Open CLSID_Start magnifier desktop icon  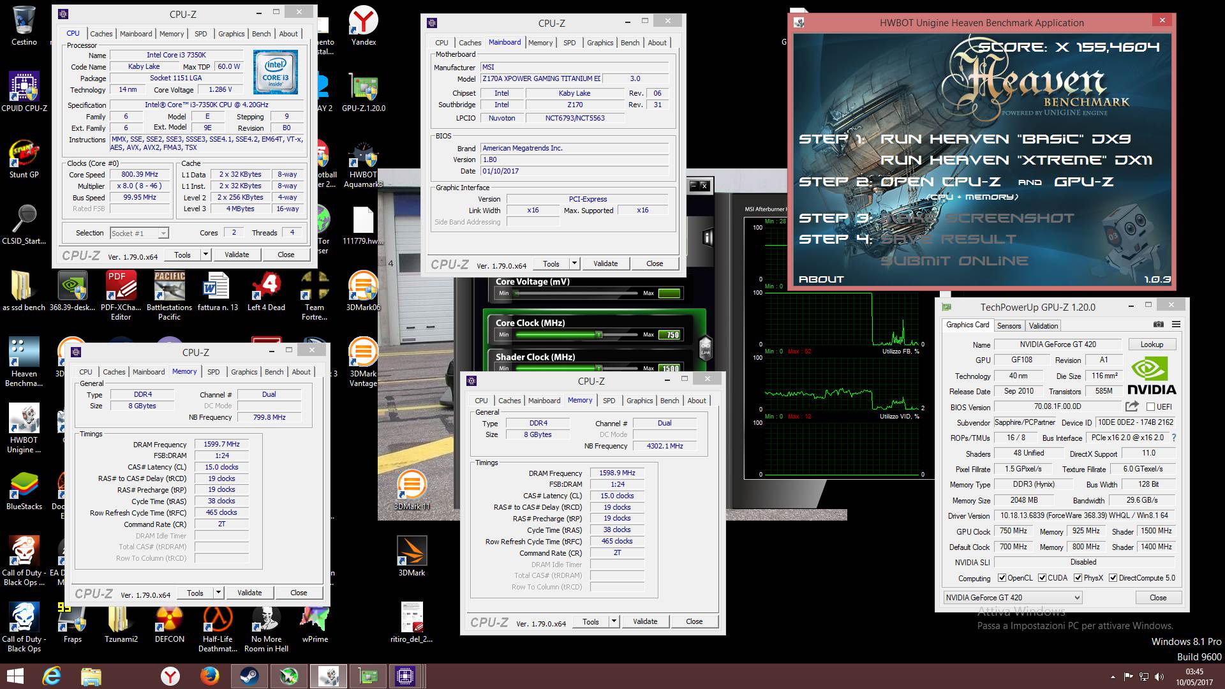tap(24, 225)
